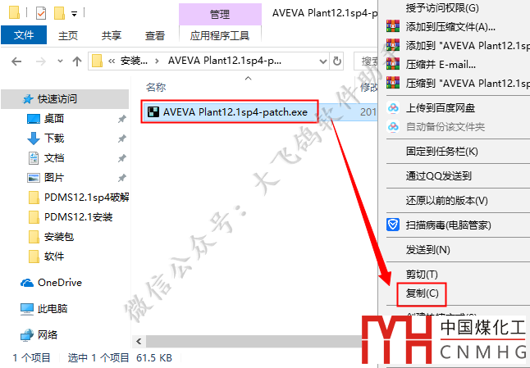Select 快速访问 in navigation pane
530x368 pixels.
[65, 99]
